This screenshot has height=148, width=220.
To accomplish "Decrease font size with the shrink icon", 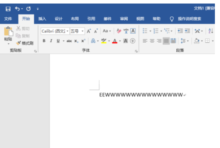I will point(96,31).
